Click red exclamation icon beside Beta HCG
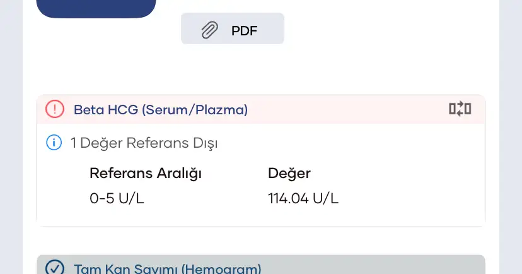522x274 pixels. tap(55, 109)
